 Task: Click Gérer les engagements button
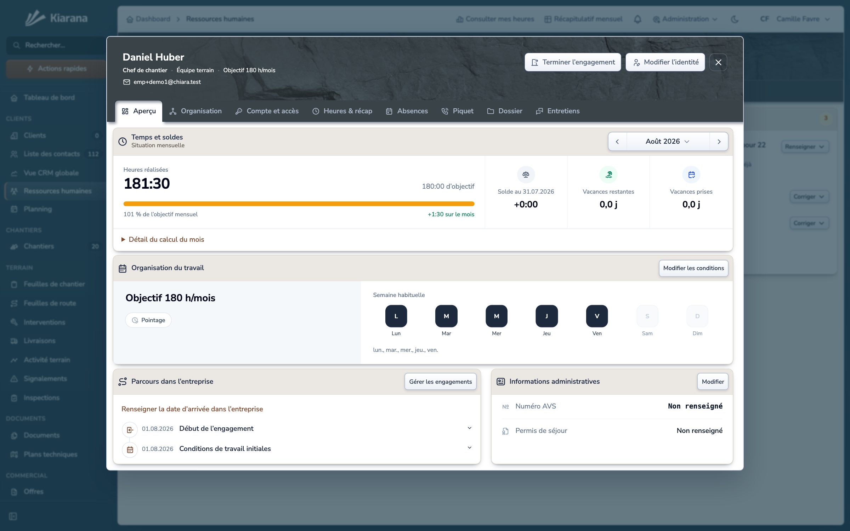point(440,382)
